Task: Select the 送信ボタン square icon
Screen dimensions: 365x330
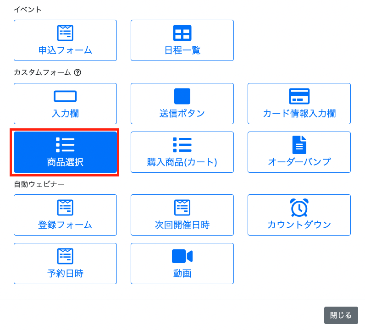Action: click(182, 96)
